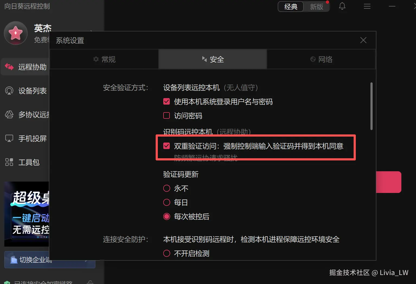Image resolution: width=416 pixels, height=284 pixels.
Task: Open the hamburger menu in title bar
Action: (x=367, y=6)
